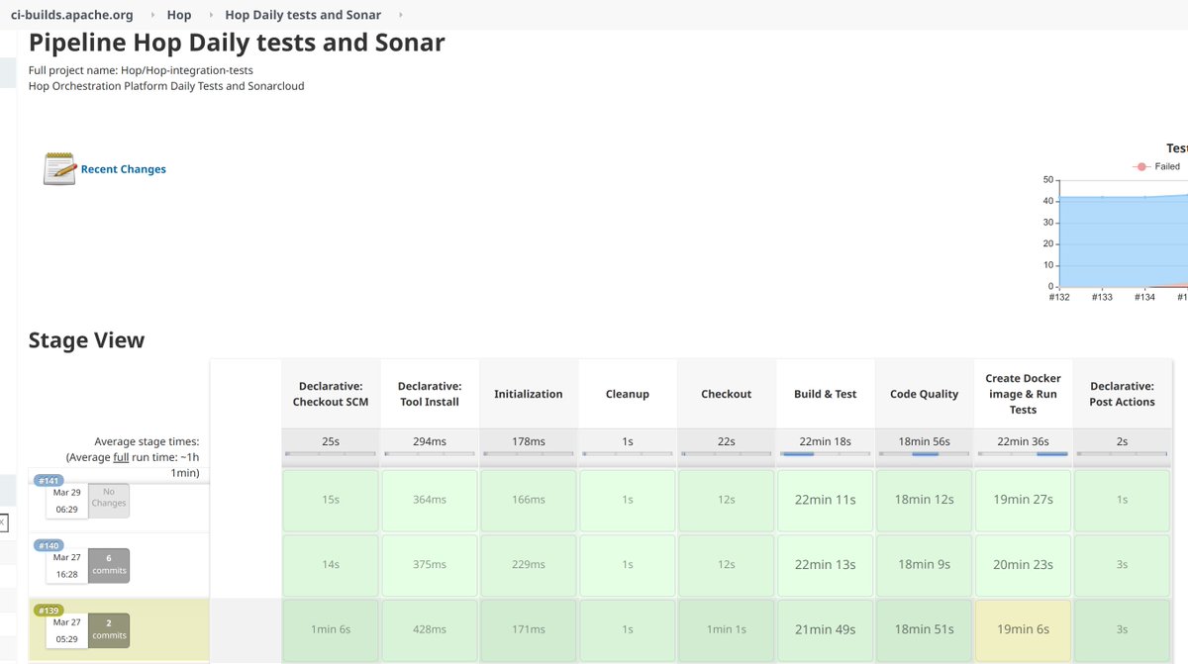Open the 15s Checkout SCM cell of #141
This screenshot has height=664, width=1188.
(331, 500)
